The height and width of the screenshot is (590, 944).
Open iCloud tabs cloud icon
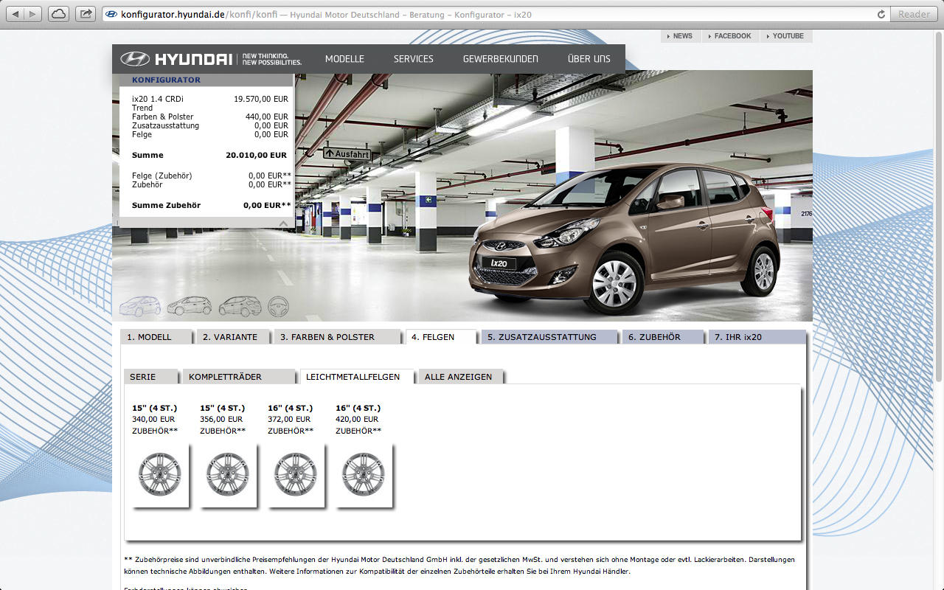coord(59,14)
